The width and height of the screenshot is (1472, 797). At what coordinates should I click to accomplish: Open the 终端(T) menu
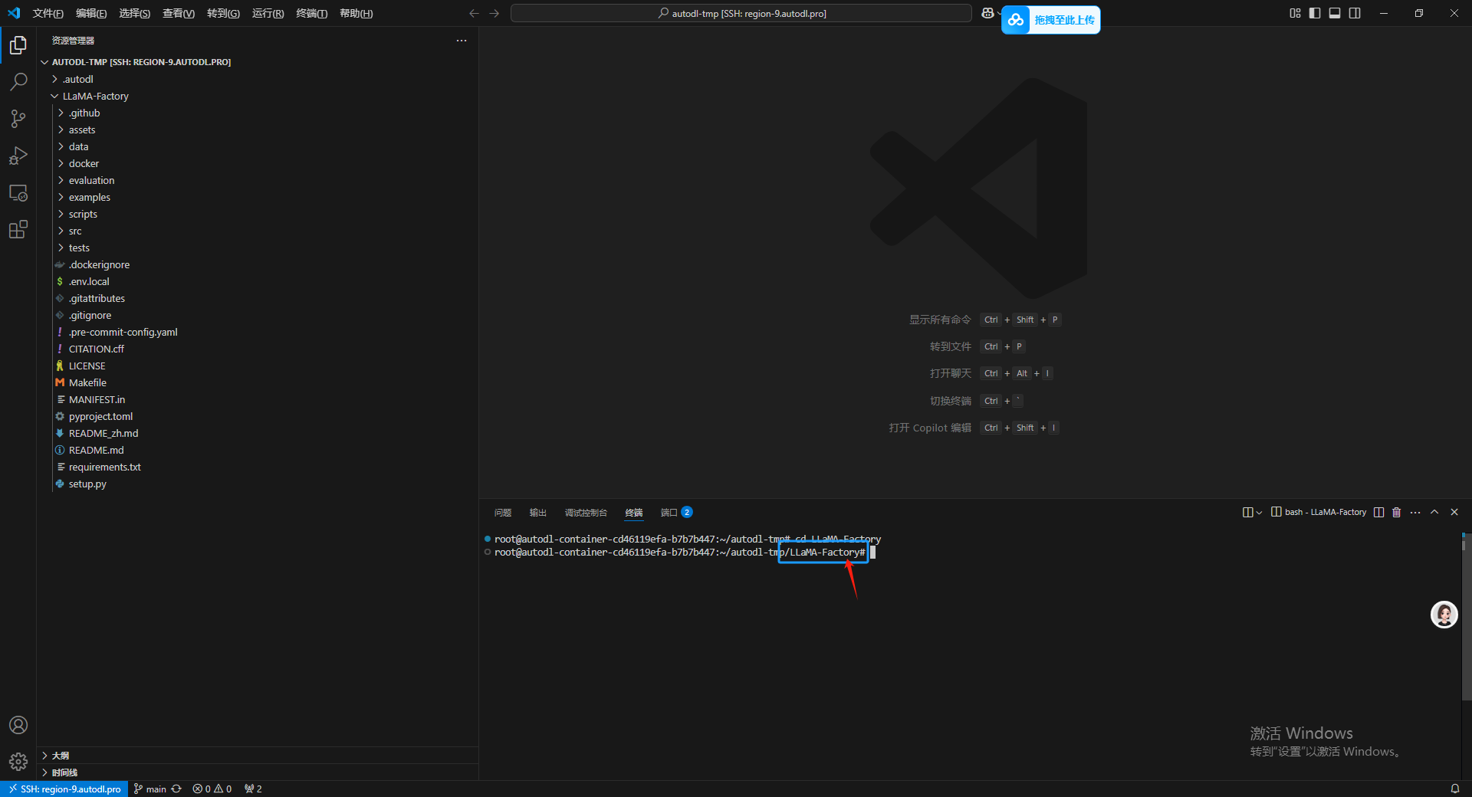(311, 13)
